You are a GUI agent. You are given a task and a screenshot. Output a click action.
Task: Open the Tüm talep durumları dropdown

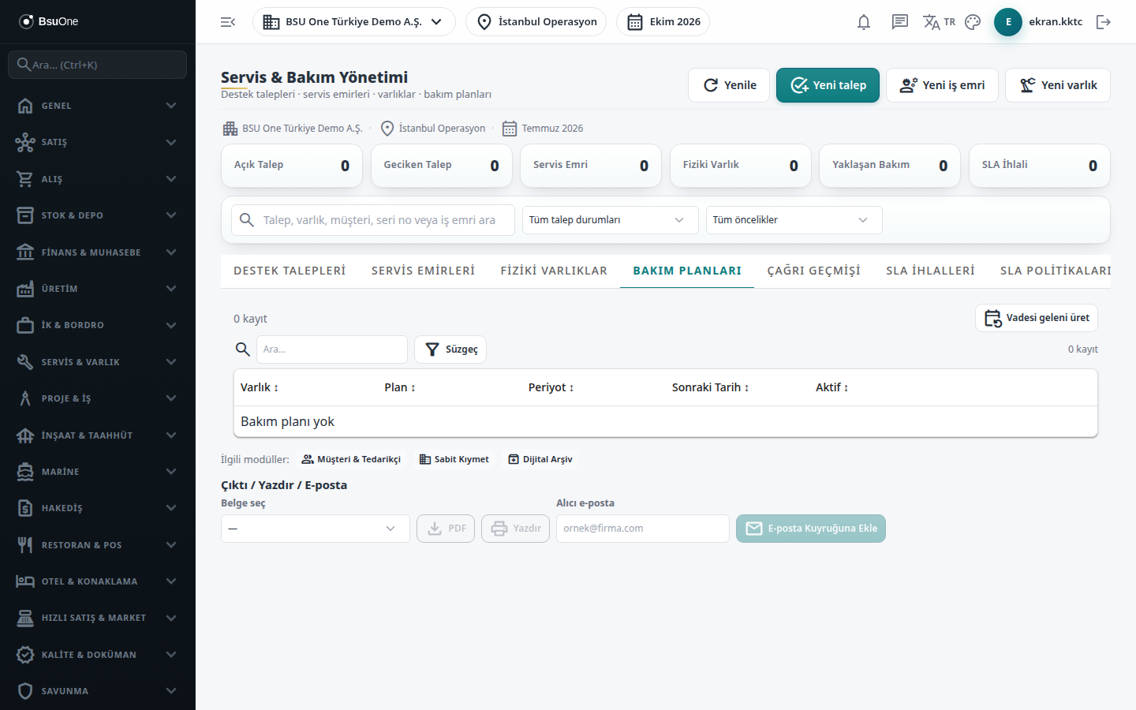pyautogui.click(x=611, y=220)
